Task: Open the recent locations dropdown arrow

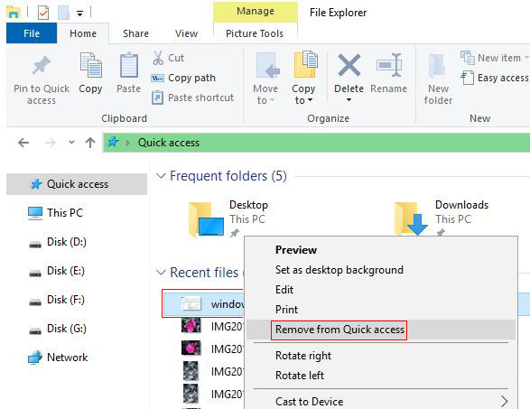Action: tap(71, 143)
